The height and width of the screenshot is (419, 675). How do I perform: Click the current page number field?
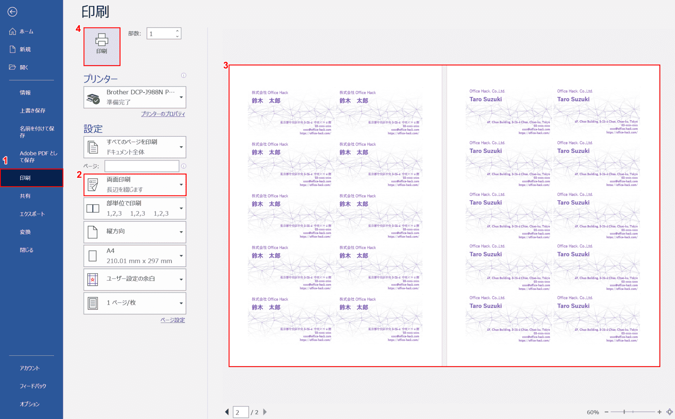click(241, 412)
